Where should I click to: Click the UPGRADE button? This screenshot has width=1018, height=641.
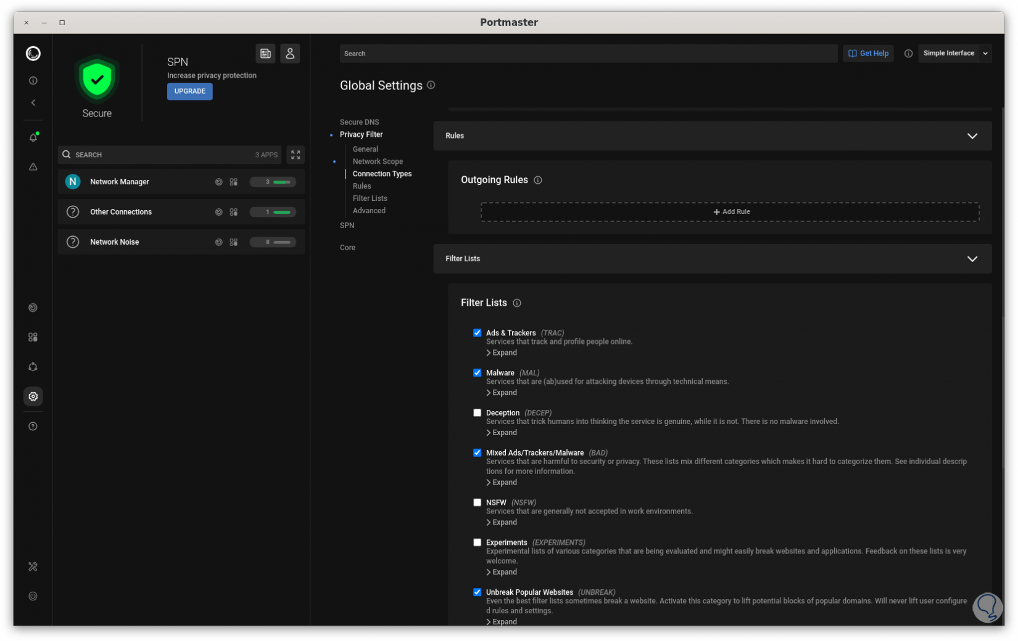[x=189, y=91]
